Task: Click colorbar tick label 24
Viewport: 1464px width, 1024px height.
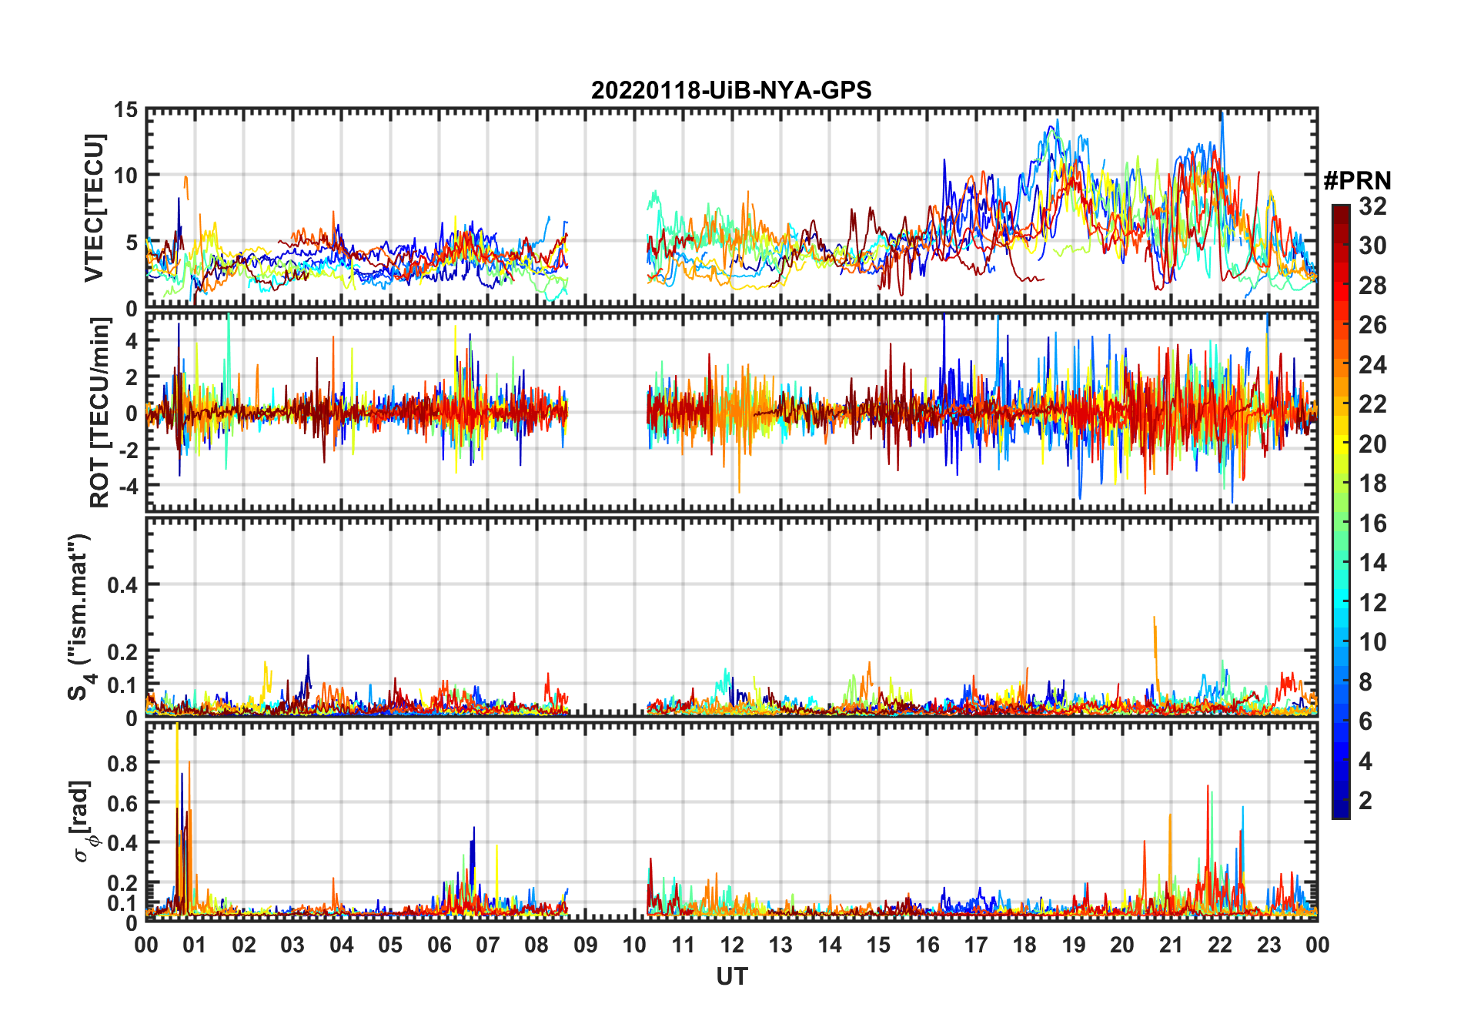Action: pyautogui.click(x=1372, y=365)
